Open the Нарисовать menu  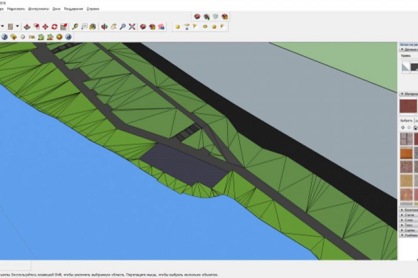pos(16,9)
